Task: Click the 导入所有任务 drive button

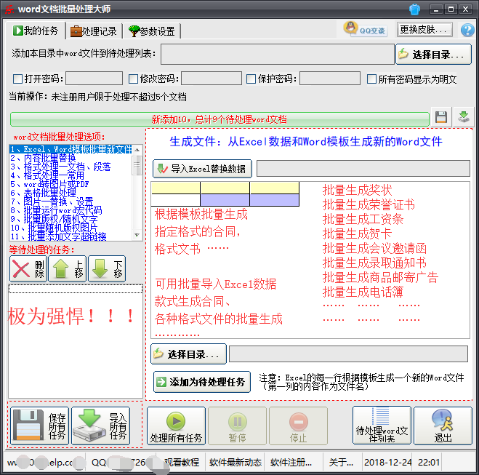Action: click(x=101, y=426)
